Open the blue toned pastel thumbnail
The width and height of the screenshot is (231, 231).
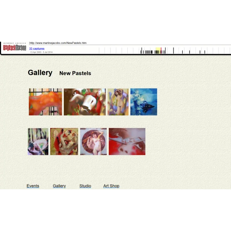pyautogui.click(x=144, y=102)
